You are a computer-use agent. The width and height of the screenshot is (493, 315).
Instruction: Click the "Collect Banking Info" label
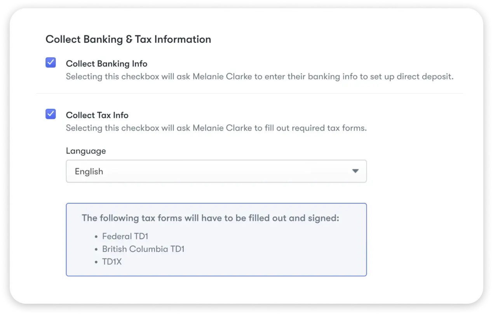tap(106, 64)
